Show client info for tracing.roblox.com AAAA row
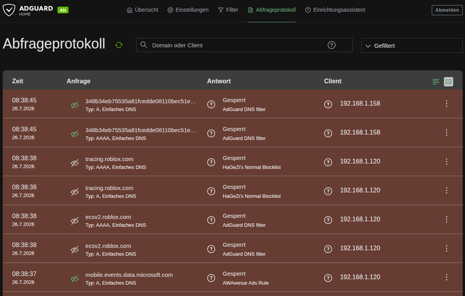Viewport: 465px width, 296px height. pos(328,162)
